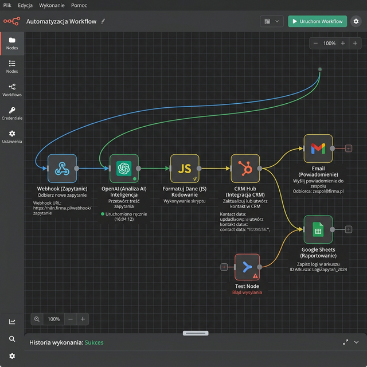367x367 pixels.
Task: Select the OpenAI node icon
Action: click(124, 168)
